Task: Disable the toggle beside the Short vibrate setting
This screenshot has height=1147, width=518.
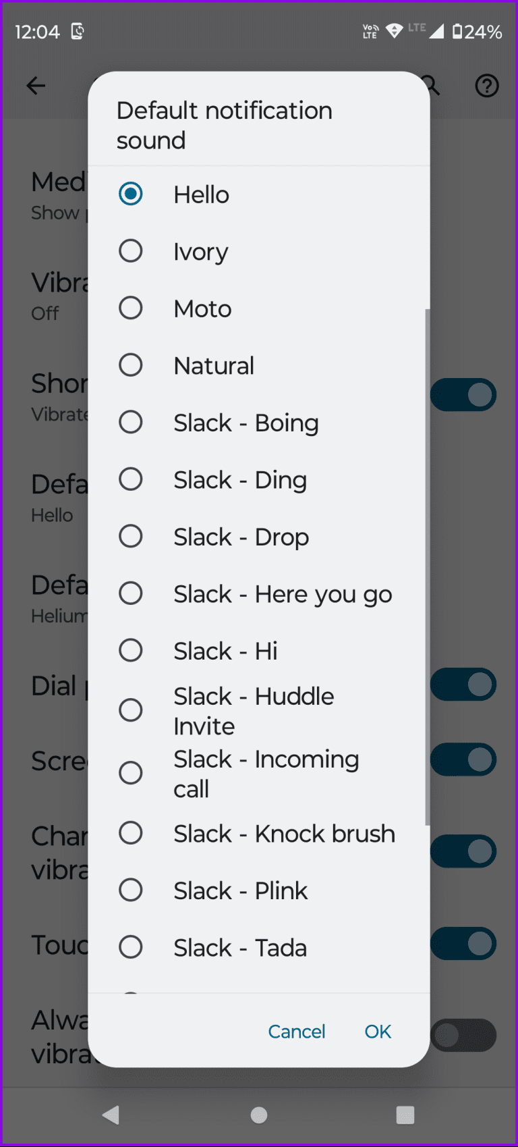Action: [x=463, y=394]
